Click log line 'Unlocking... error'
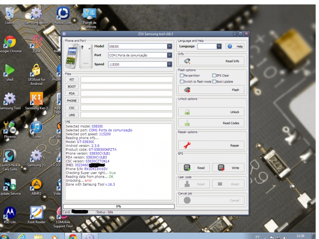The image size is (319, 239). (79, 180)
